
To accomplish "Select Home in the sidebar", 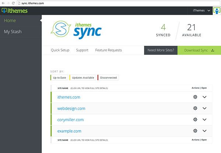I will 21,20.
